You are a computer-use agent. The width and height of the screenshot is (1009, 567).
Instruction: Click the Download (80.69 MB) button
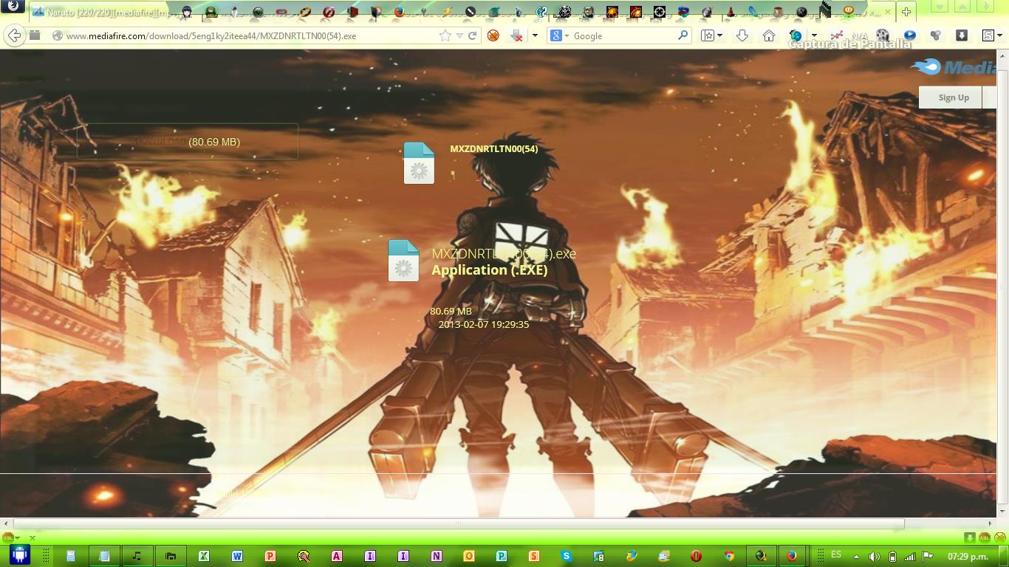pos(188,142)
